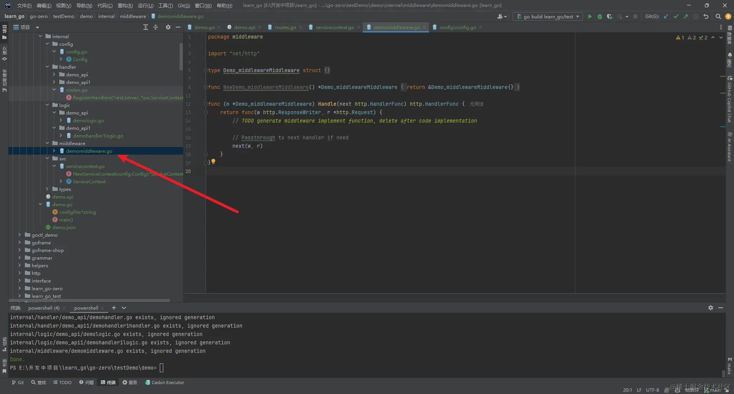The height and width of the screenshot is (394, 734).
Task: Commit changes with the Git checkmark
Action: tap(676, 16)
